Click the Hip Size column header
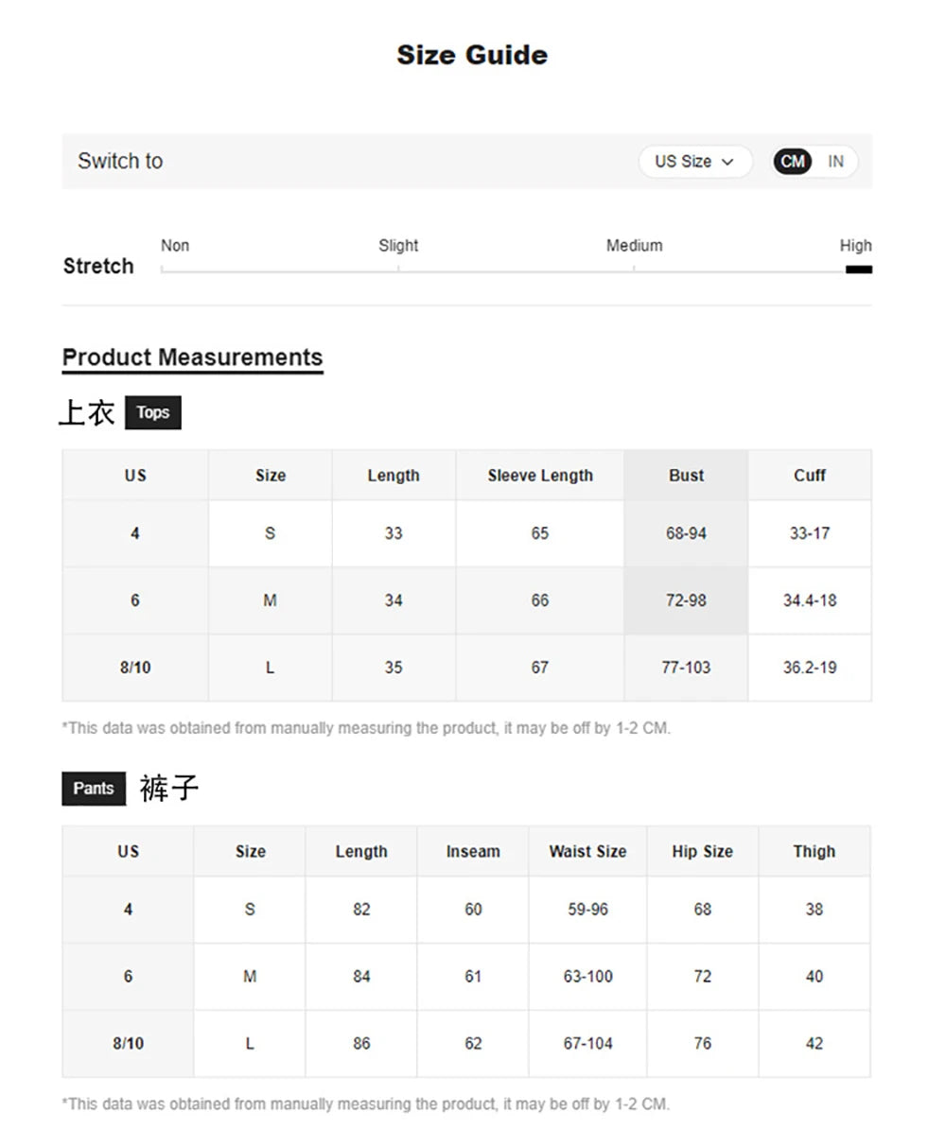 pyautogui.click(x=702, y=851)
